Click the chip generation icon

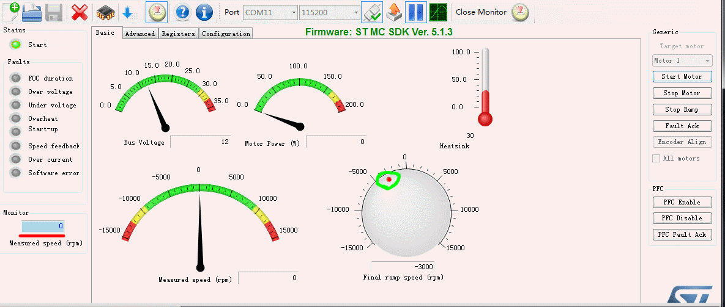[105, 12]
